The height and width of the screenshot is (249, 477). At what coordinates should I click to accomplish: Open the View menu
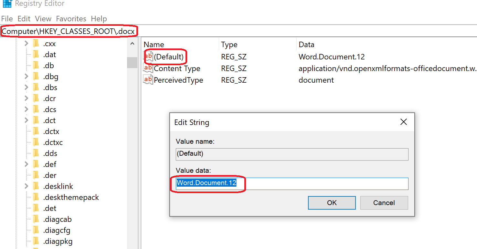[43, 19]
